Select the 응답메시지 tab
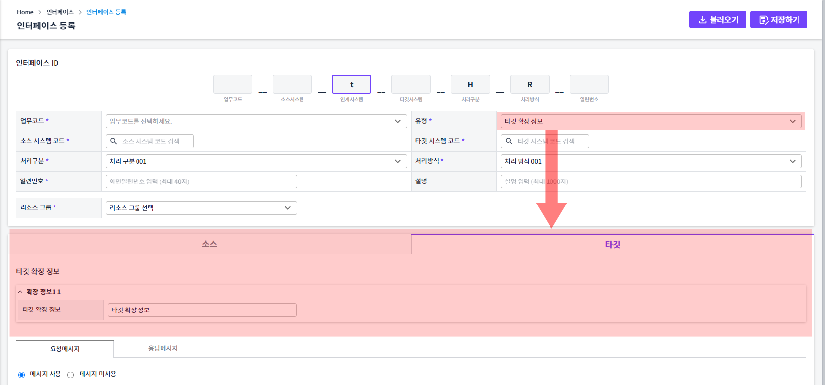This screenshot has width=825, height=385. pyautogui.click(x=163, y=348)
